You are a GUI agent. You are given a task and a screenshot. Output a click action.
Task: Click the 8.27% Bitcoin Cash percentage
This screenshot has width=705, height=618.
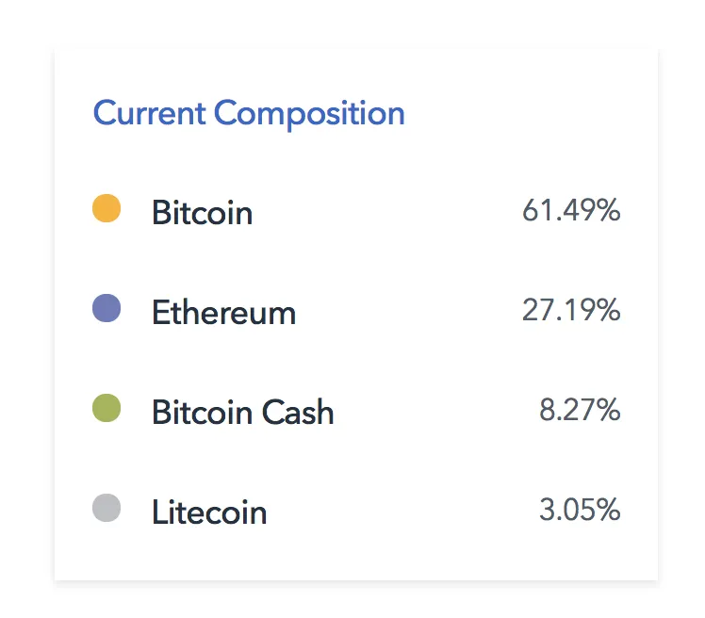pyautogui.click(x=580, y=410)
